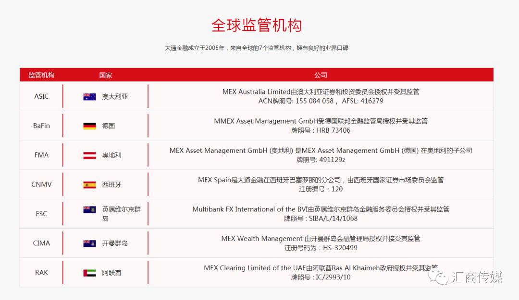
Task: Click the RAK regulator label
Action: [x=41, y=272]
